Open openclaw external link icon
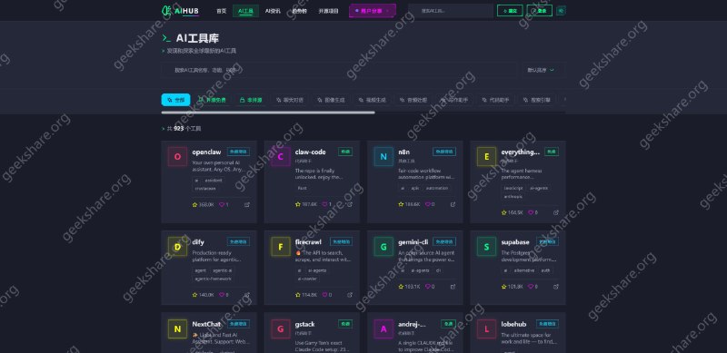This screenshot has width=727, height=353. pos(247,204)
